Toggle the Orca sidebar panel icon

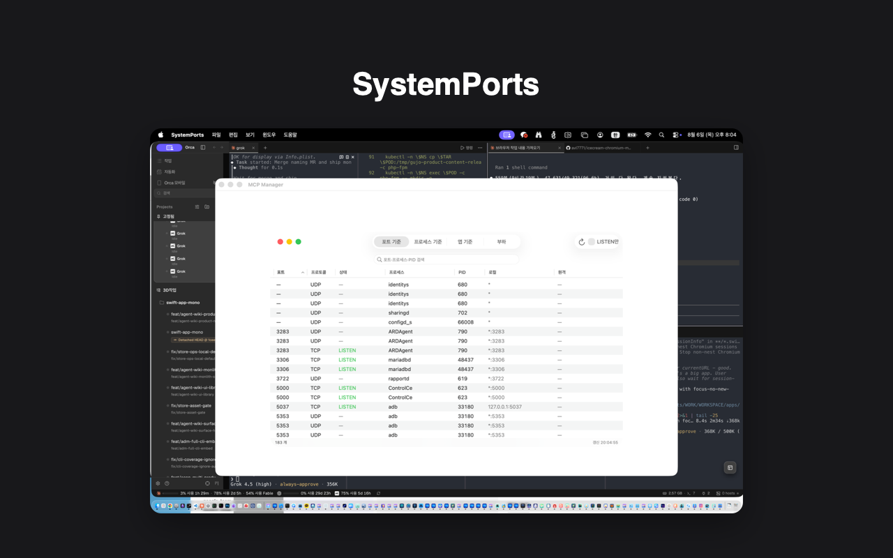click(203, 148)
